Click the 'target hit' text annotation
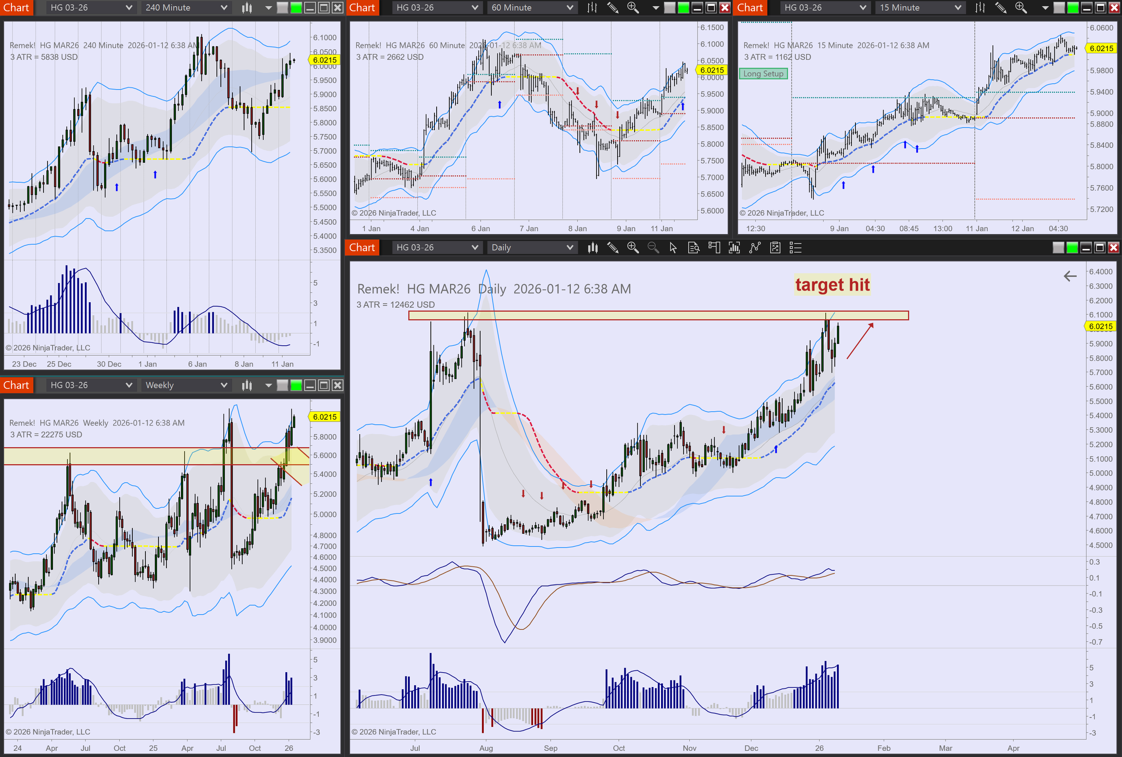Viewport: 1122px width, 757px height. [x=833, y=285]
